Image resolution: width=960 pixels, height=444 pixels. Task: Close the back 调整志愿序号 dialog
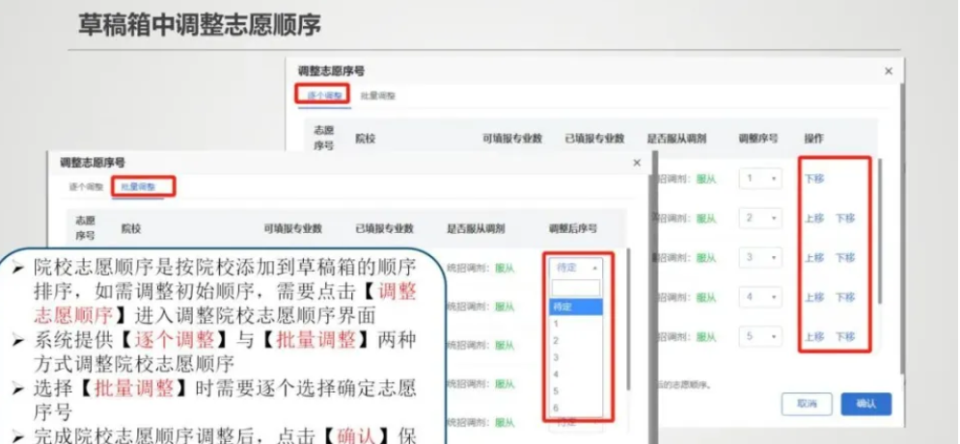(x=889, y=72)
